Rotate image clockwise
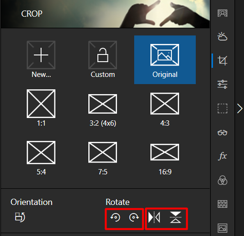The image size is (244, 236). (x=134, y=217)
